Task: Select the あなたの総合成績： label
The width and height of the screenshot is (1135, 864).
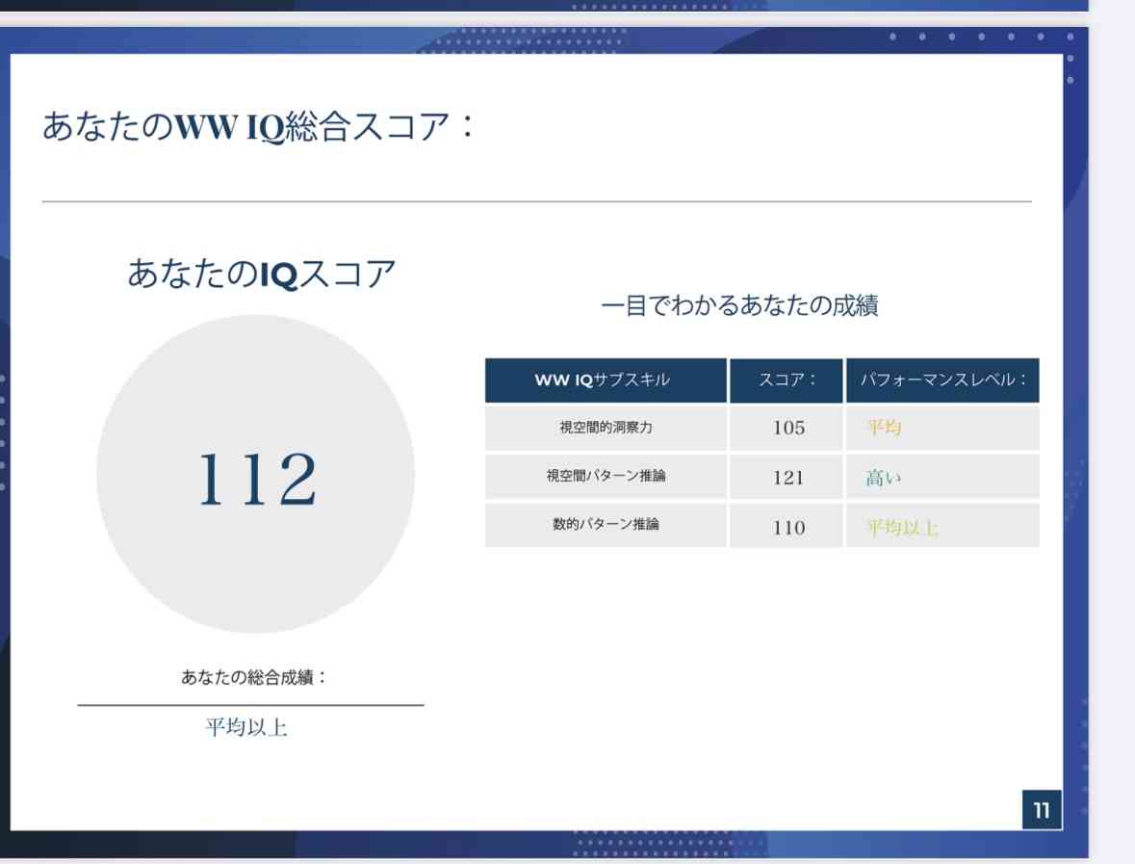Action: click(253, 677)
